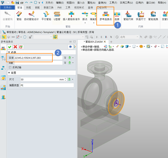Open the user role icon in left sidebar
Screen dimensions: 168x158
point(3,97)
